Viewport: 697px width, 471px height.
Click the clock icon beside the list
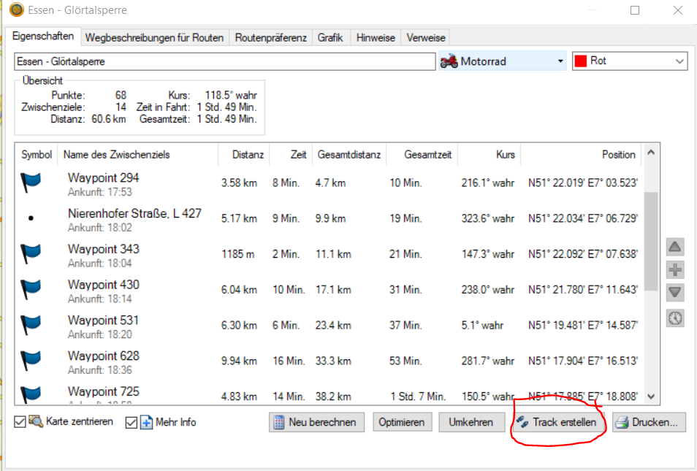(x=676, y=318)
